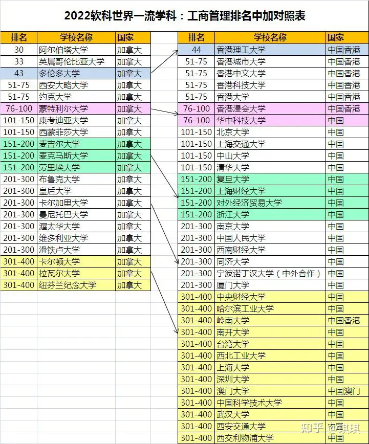Click the 华中科技大学 cell
The width and height of the screenshot is (369, 444).
[x=270, y=120]
